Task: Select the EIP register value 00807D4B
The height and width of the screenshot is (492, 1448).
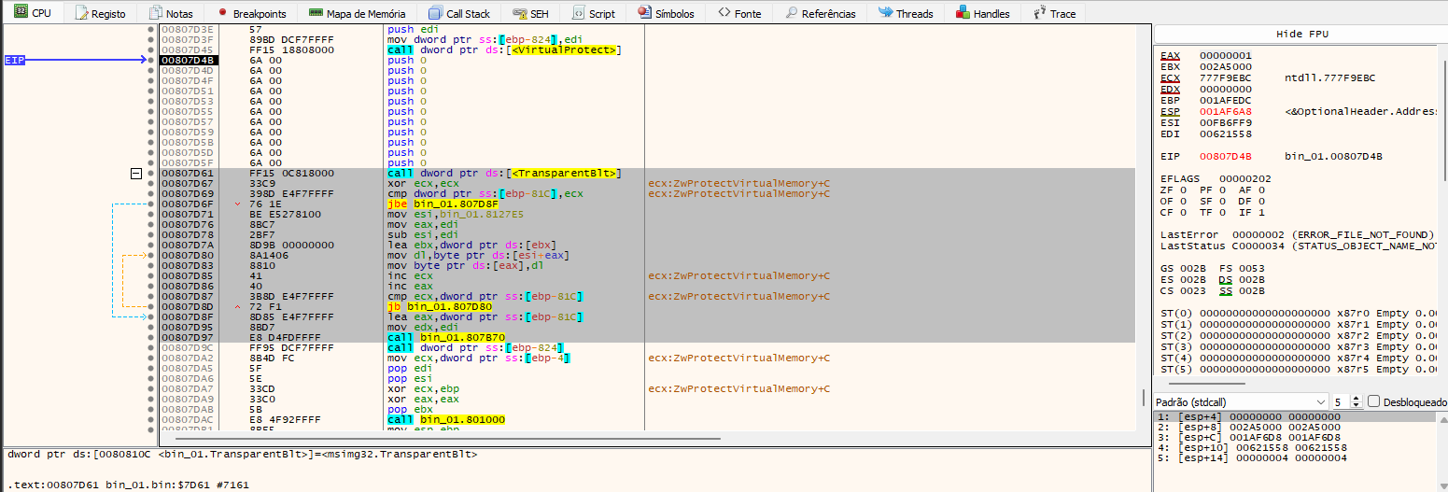Action: 1226,156
